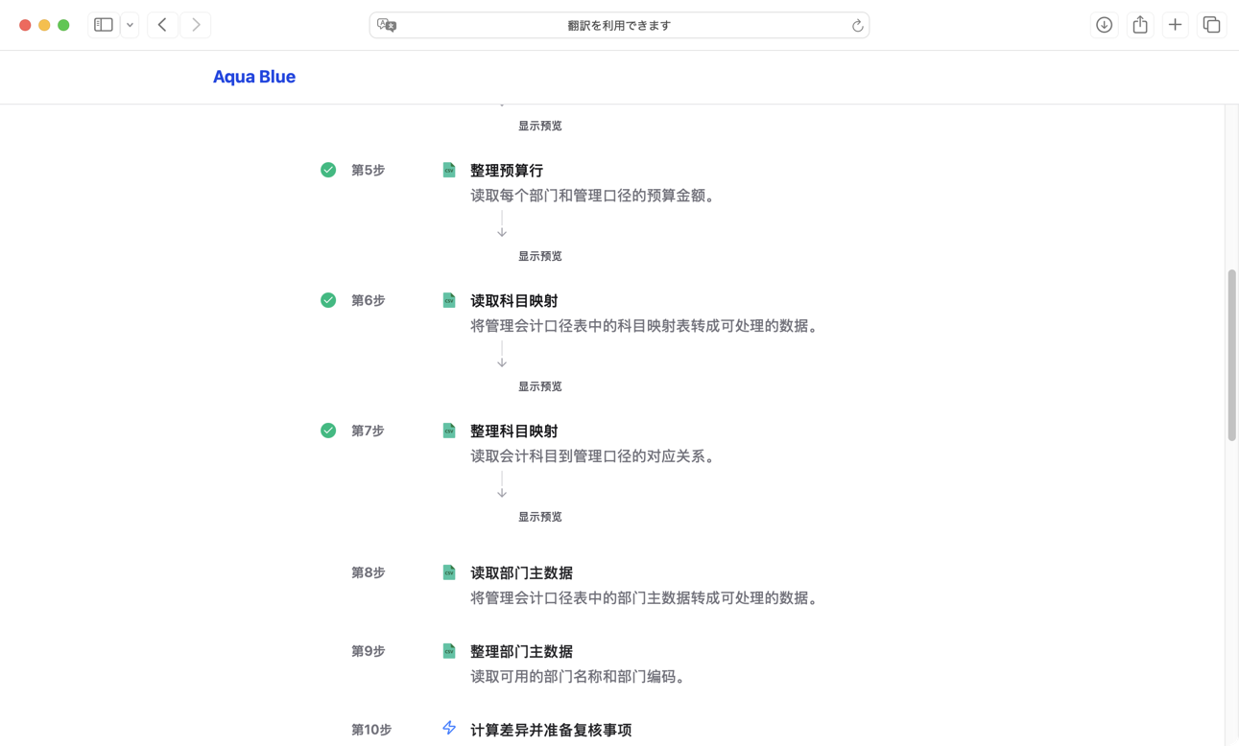Image resolution: width=1239 pixels, height=746 pixels.
Task: Close the Safari window with red button
Action: [25, 25]
